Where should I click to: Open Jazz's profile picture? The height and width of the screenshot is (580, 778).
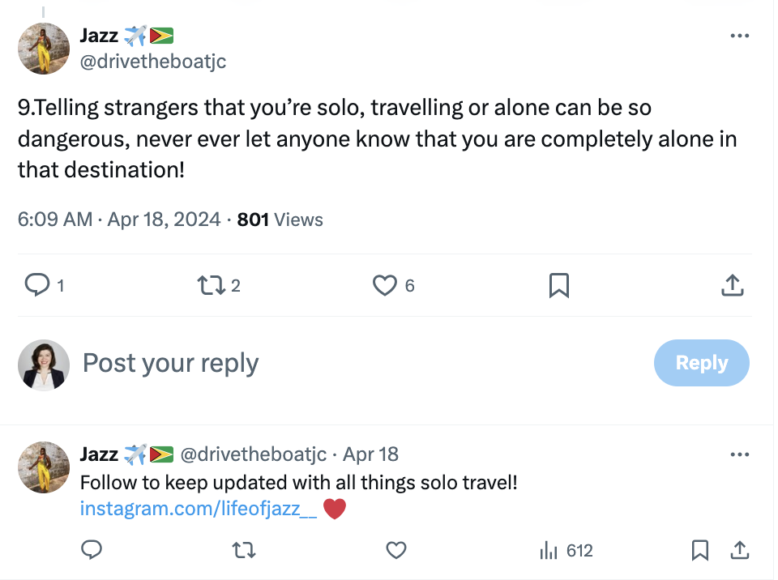pos(44,49)
